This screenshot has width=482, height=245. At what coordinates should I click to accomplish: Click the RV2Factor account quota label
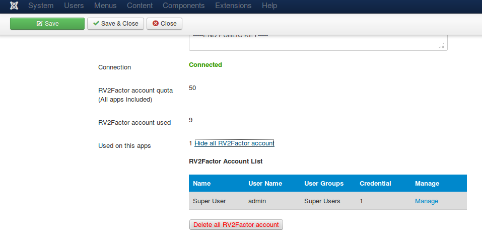click(135, 95)
